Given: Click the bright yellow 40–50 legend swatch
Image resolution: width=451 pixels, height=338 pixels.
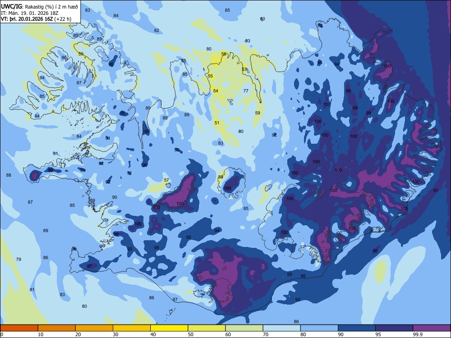Looking at the screenshot, I should (x=169, y=328).
